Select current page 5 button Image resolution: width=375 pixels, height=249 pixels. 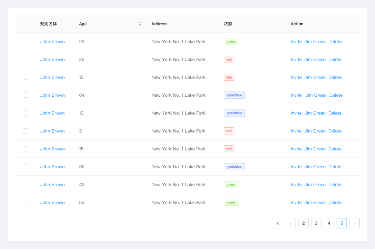tap(342, 223)
